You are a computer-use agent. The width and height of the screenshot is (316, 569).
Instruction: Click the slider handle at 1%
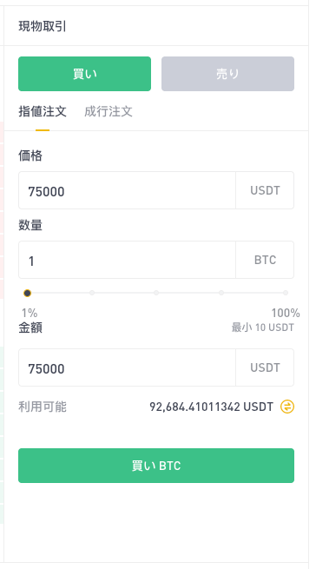point(27,293)
